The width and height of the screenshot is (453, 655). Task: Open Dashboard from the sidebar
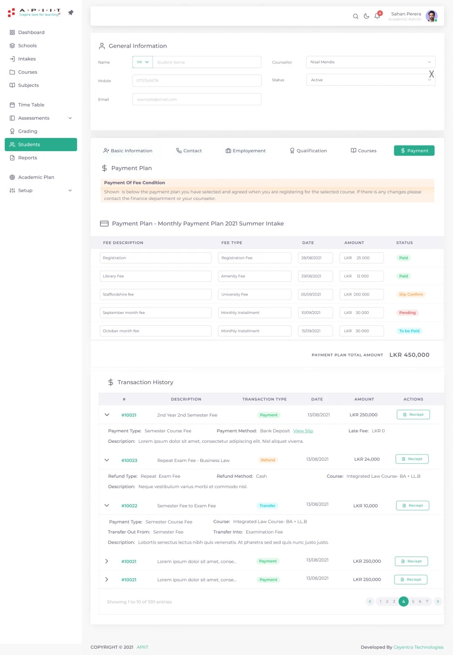[x=31, y=32]
